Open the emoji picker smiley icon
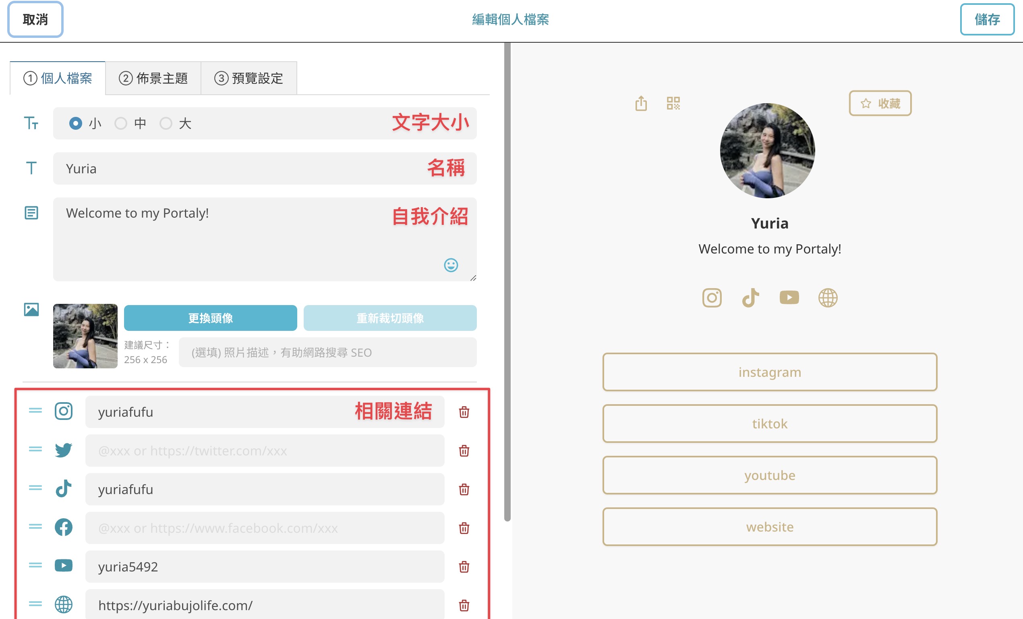Image resolution: width=1023 pixels, height=619 pixels. tap(451, 265)
